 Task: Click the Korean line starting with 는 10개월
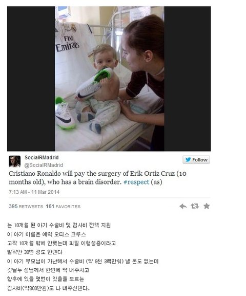[x=59, y=225]
